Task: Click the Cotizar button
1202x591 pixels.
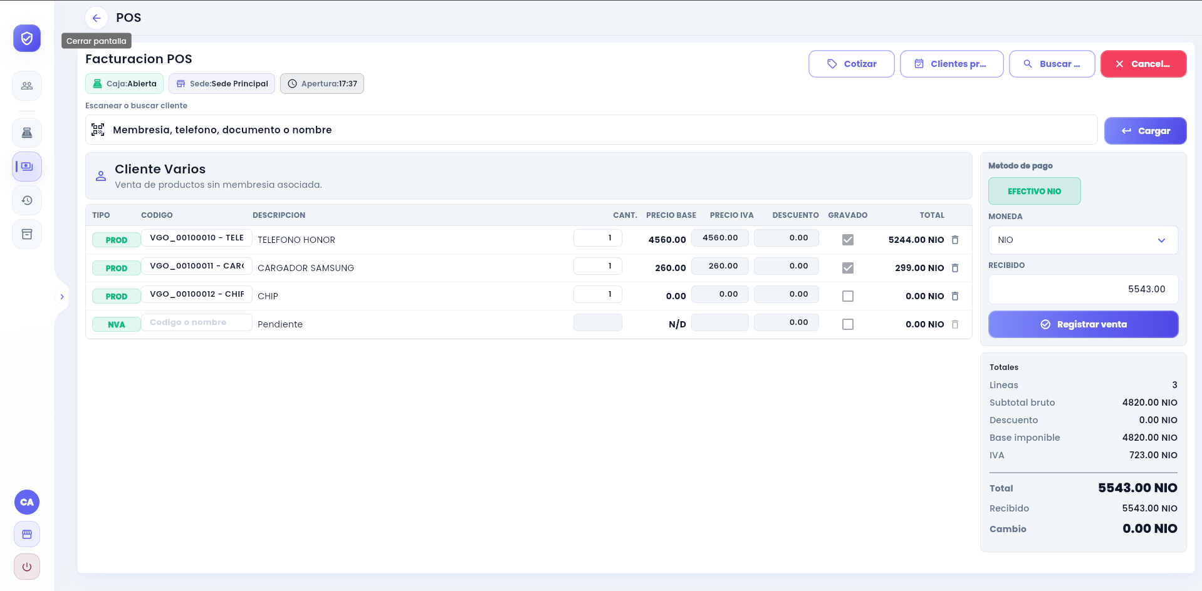Action: [x=852, y=64]
